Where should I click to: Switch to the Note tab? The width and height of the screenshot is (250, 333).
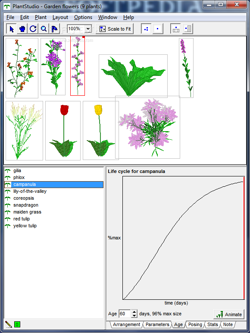(228, 324)
